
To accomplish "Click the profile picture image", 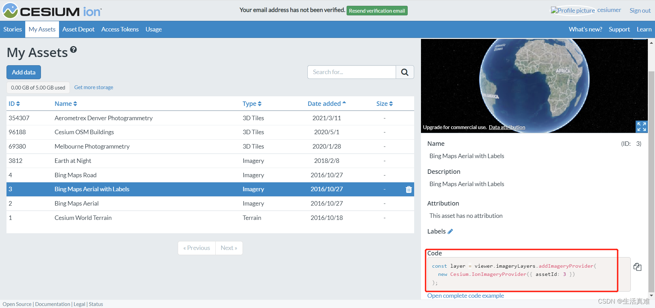I will (x=573, y=10).
